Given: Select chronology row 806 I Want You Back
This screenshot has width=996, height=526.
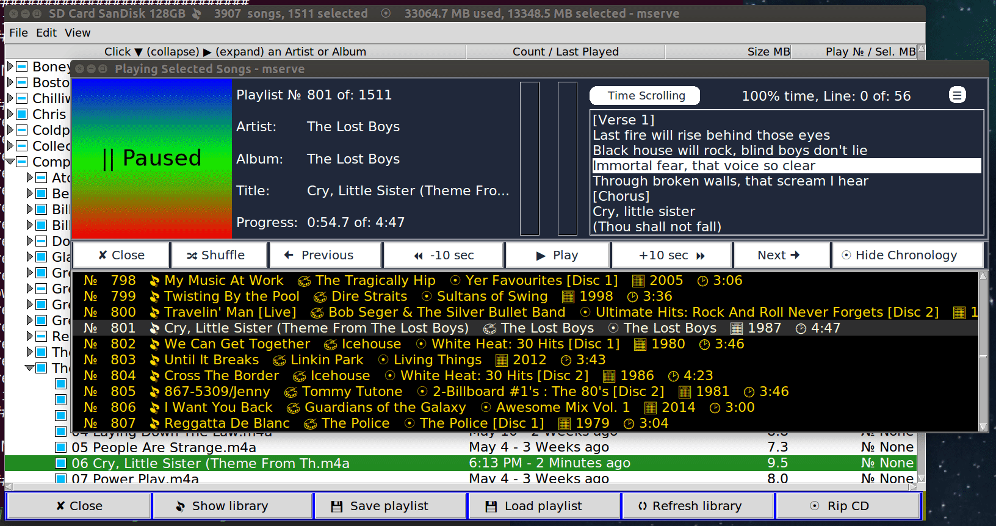Looking at the screenshot, I should pos(525,407).
